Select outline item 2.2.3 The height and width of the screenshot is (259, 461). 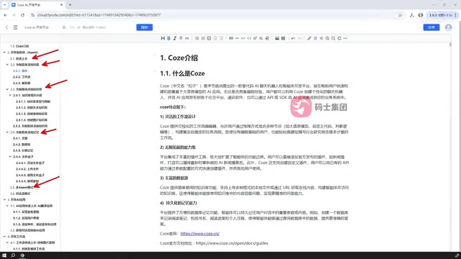[22, 83]
